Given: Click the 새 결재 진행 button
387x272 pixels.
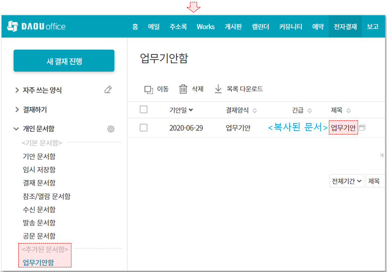Looking at the screenshot, I should (64, 61).
